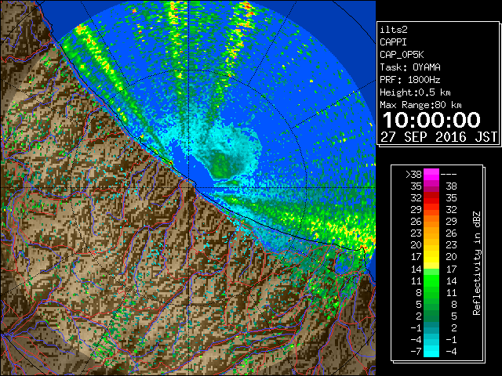Select the '27 SEP 2016 JST' date
Image resolution: width=502 pixels, height=376 pixels.
coord(438,137)
